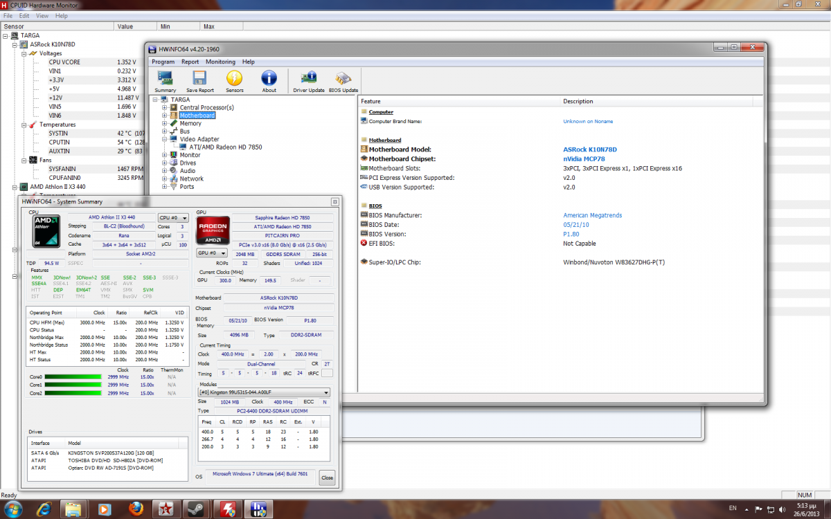
Task: Open the CPU #0 selector dropdown
Action: [x=173, y=217]
